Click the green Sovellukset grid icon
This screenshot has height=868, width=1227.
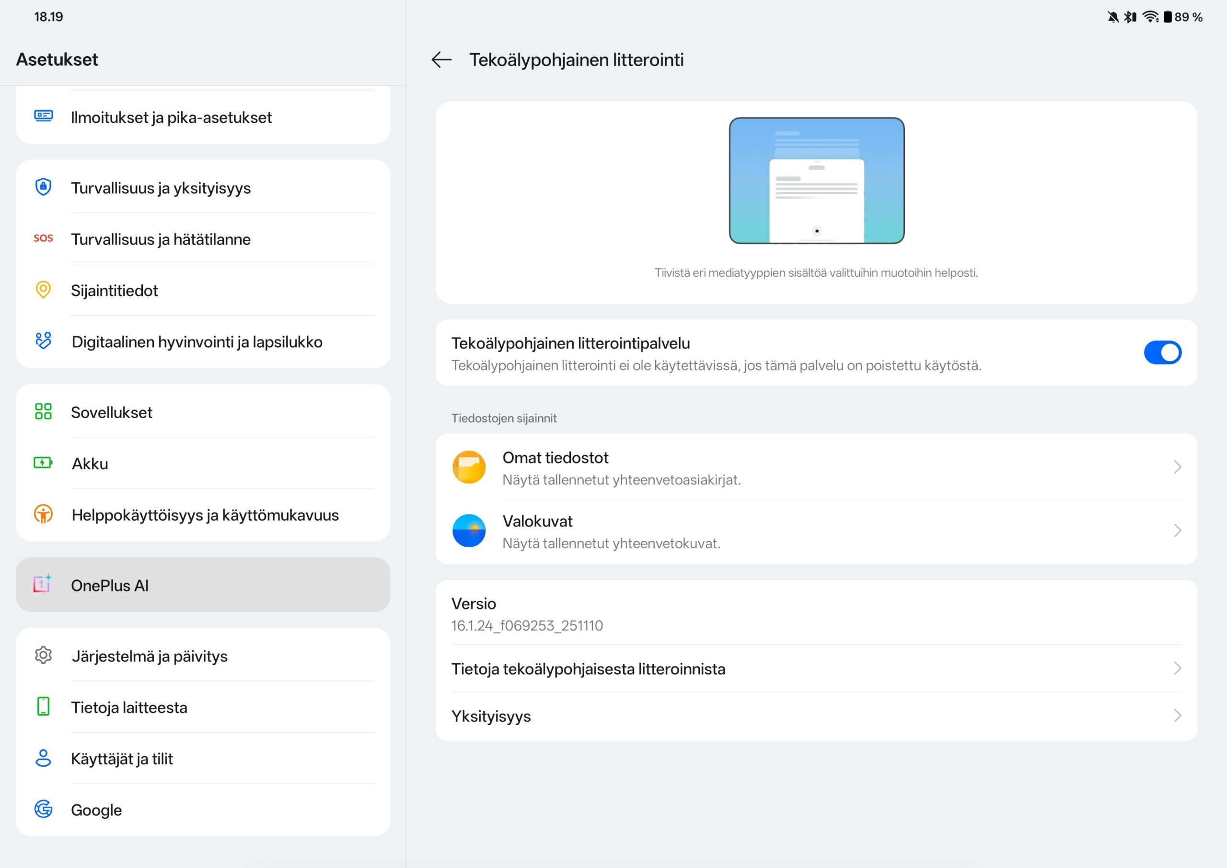coord(43,412)
